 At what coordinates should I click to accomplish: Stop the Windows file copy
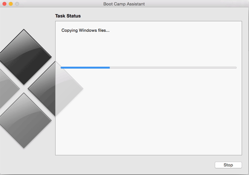pyautogui.click(x=228, y=165)
